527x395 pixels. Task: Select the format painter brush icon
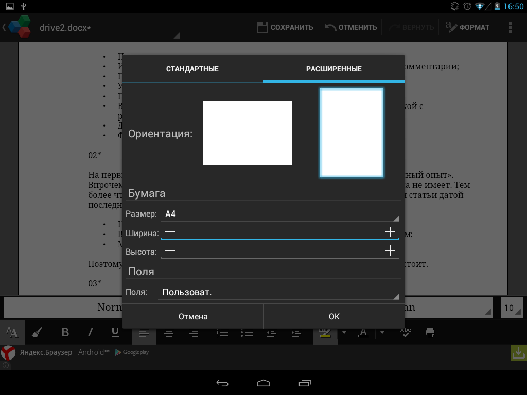tap(37, 332)
